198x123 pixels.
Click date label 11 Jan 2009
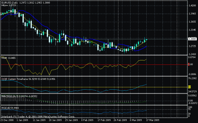tap(39, 120)
